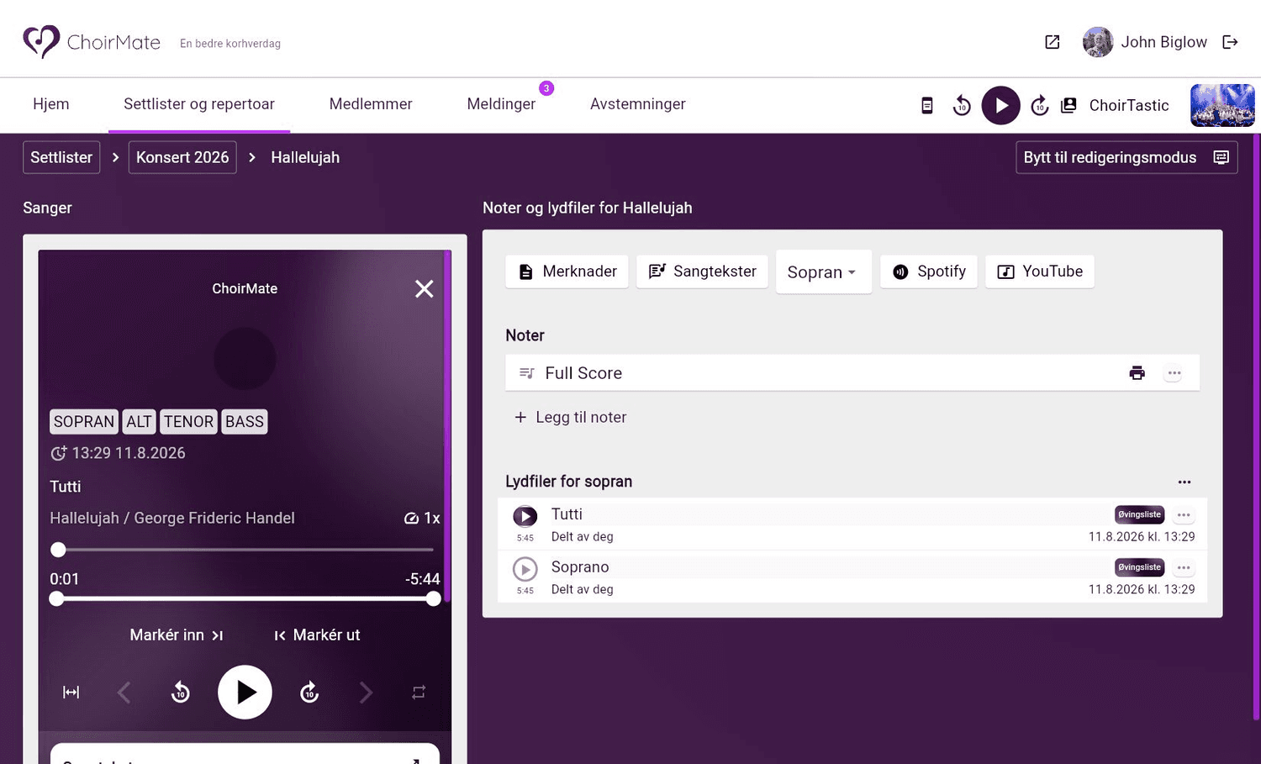The image size is (1261, 764).
Task: Click Øvingsliste badge on Tutti row
Action: click(x=1139, y=514)
